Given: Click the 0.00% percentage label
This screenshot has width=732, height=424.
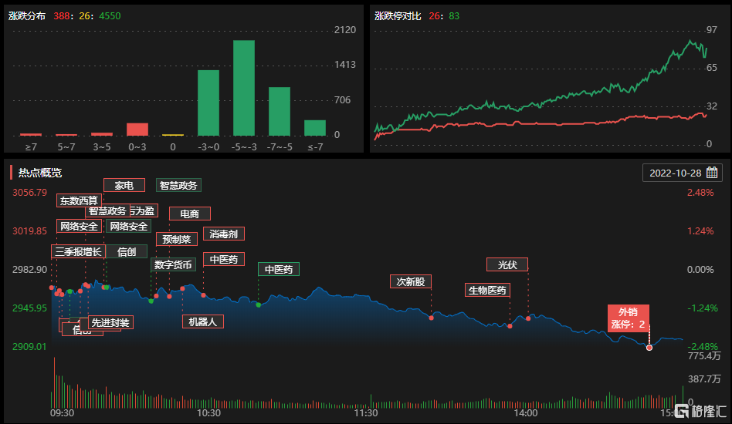Looking at the screenshot, I should tap(700, 270).
